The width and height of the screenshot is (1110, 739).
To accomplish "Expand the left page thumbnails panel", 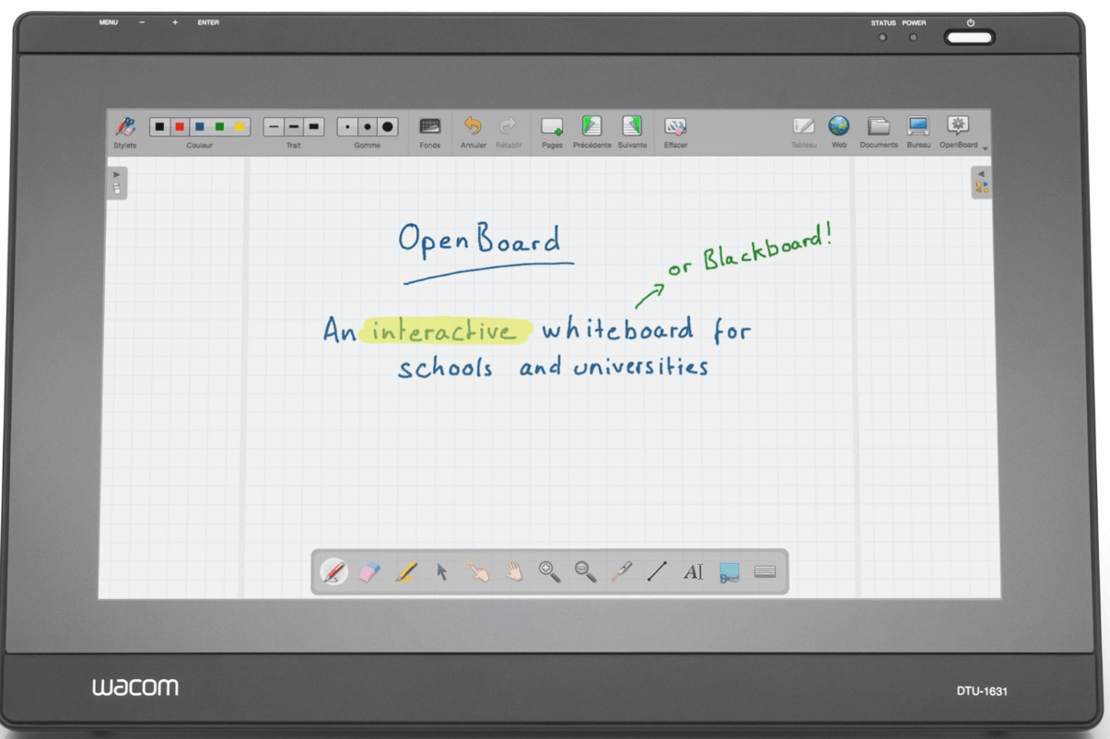I will tap(117, 182).
